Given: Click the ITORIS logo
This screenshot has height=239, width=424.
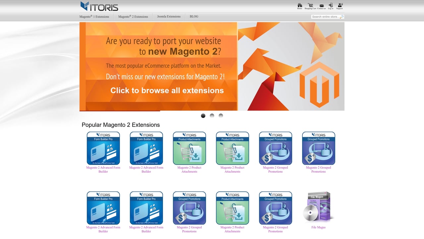Looking at the screenshot, I should click(x=99, y=6).
